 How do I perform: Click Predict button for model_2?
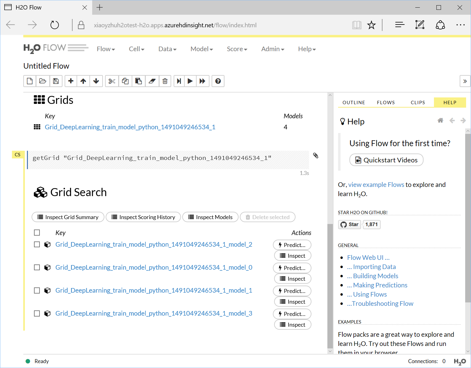292,245
